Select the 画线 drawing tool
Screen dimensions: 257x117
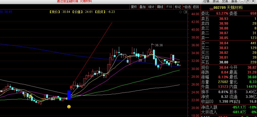coord(160,7)
